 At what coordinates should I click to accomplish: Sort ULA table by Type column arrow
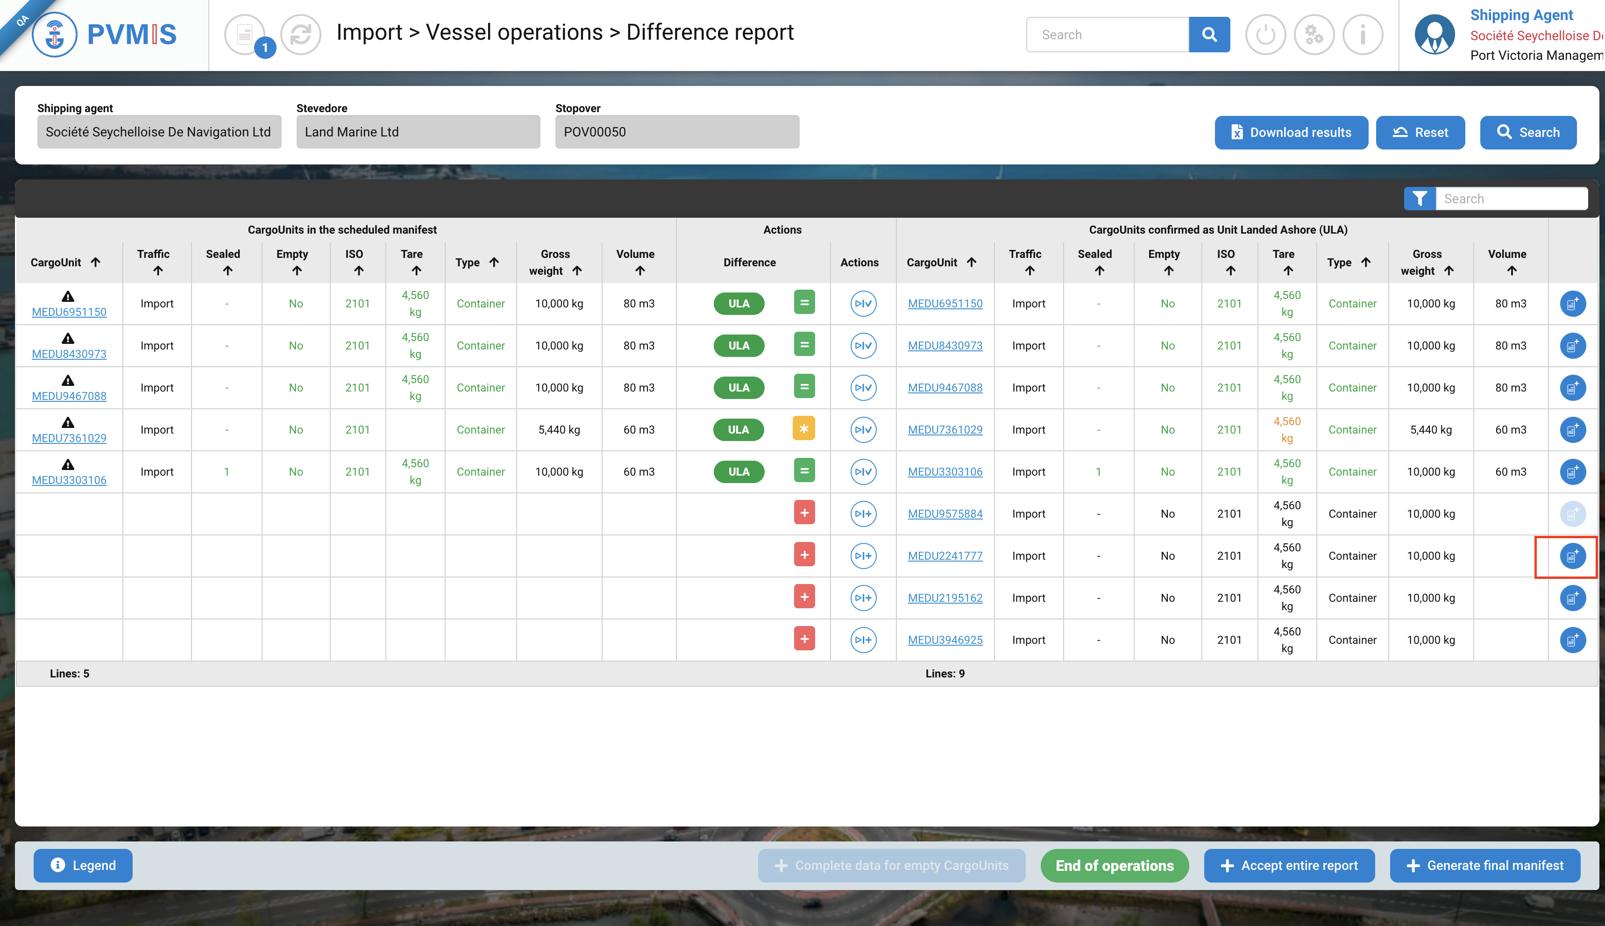1366,262
